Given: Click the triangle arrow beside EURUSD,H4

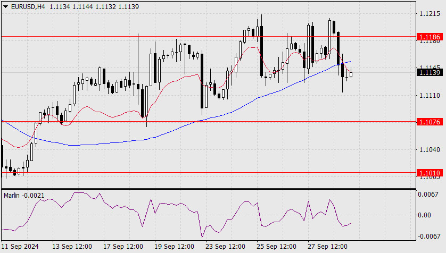Looking at the screenshot, I should (5, 7).
